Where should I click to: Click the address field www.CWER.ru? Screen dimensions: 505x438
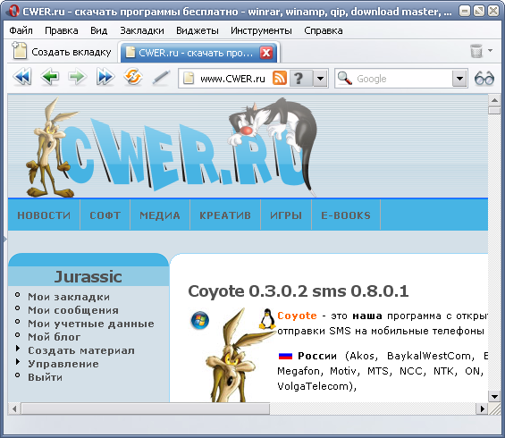pos(232,79)
